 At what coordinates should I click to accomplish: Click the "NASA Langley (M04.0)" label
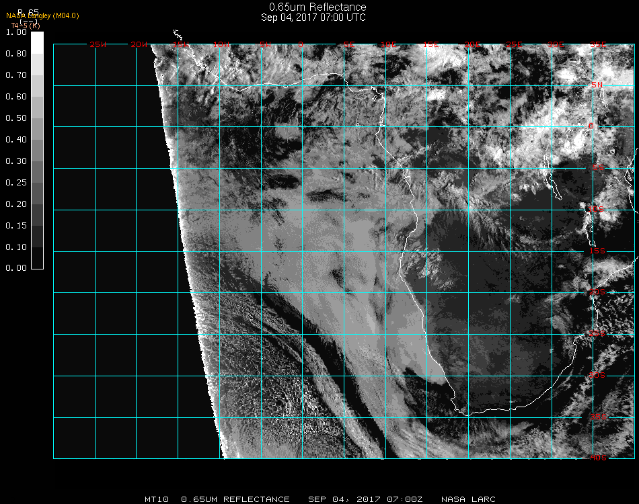coord(42,16)
